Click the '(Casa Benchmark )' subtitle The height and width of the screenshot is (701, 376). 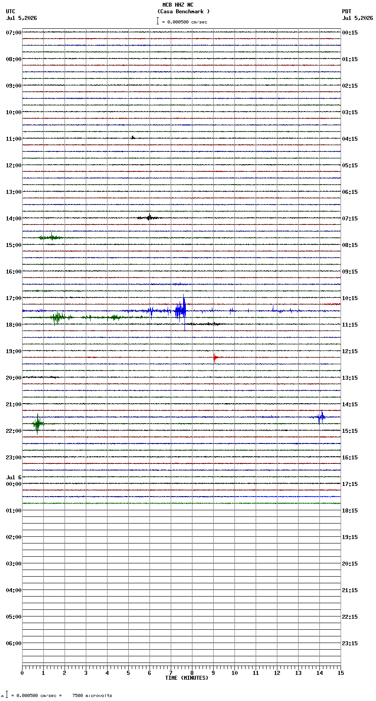pyautogui.click(x=184, y=12)
